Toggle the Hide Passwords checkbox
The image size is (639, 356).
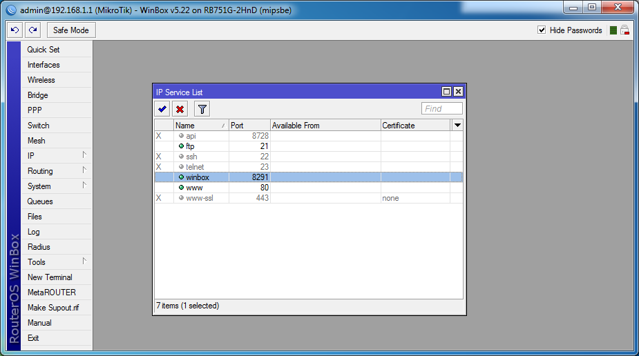542,30
